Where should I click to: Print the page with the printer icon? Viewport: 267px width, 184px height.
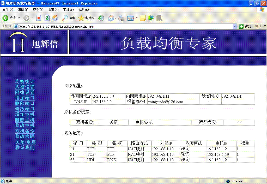click(x=121, y=18)
